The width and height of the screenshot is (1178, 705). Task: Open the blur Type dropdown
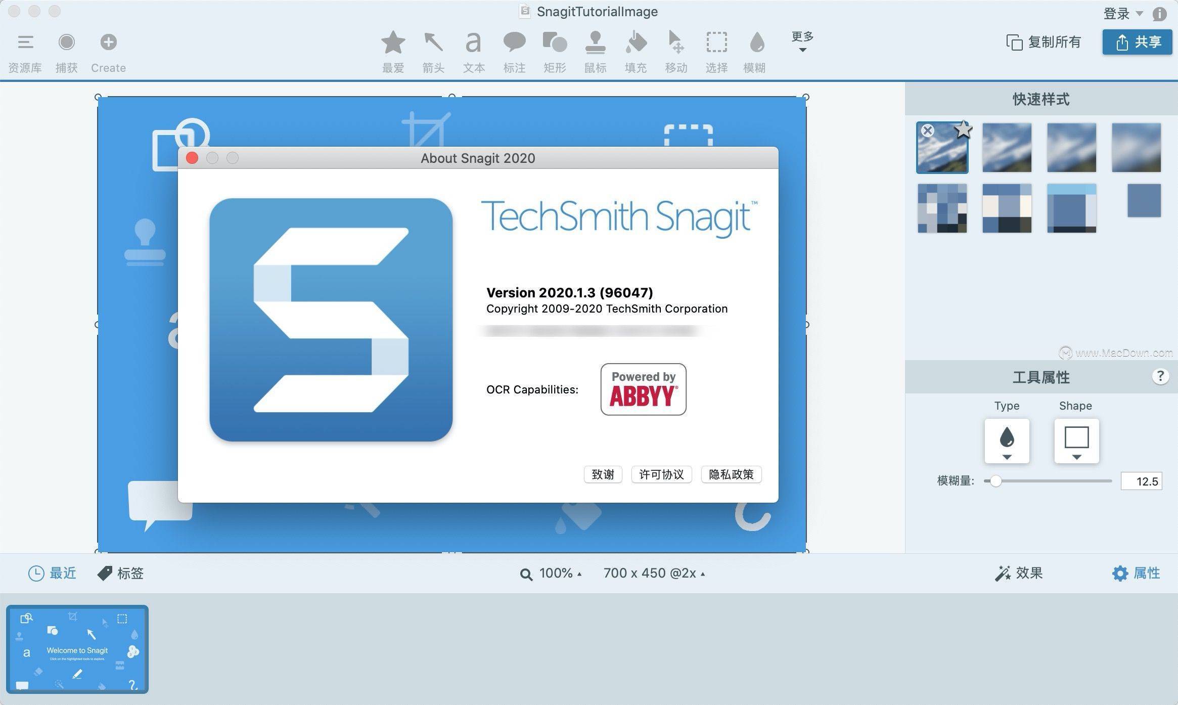pos(1007,441)
